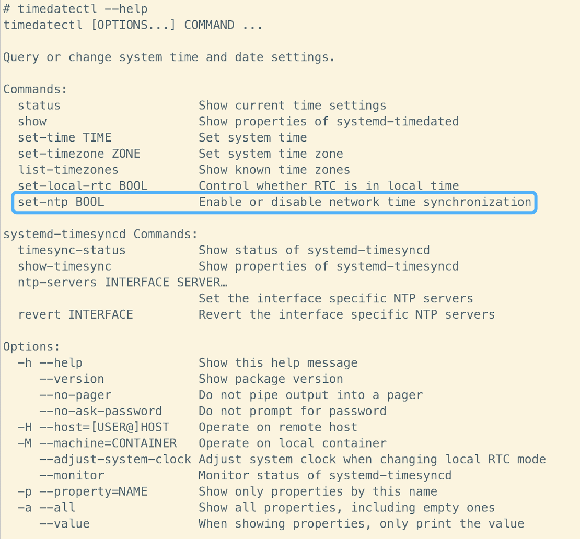Click the --no-pager option

pos(75,395)
